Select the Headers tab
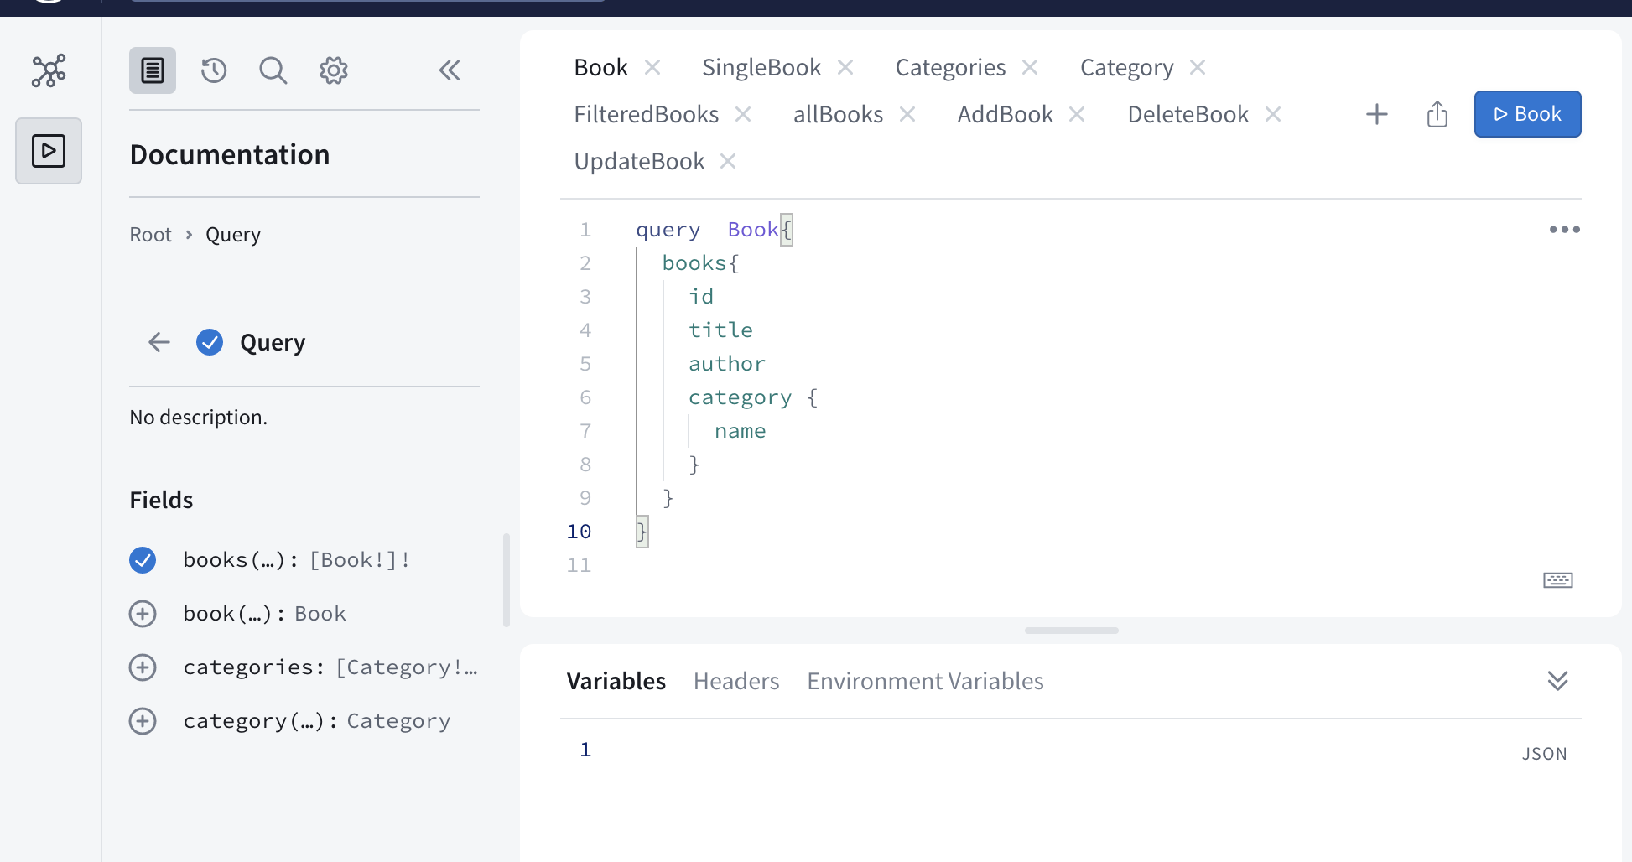 click(736, 681)
